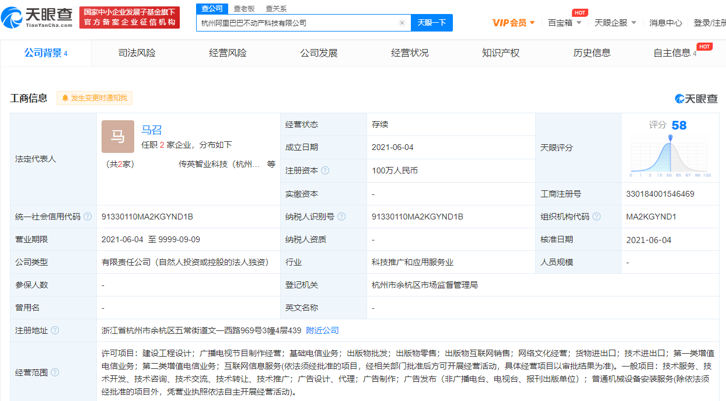Select the 查老板 search tab
Viewport: 726px width, 401px height.
pos(244,8)
